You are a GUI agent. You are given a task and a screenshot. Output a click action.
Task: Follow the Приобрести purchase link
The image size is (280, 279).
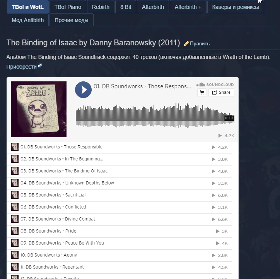(21, 67)
